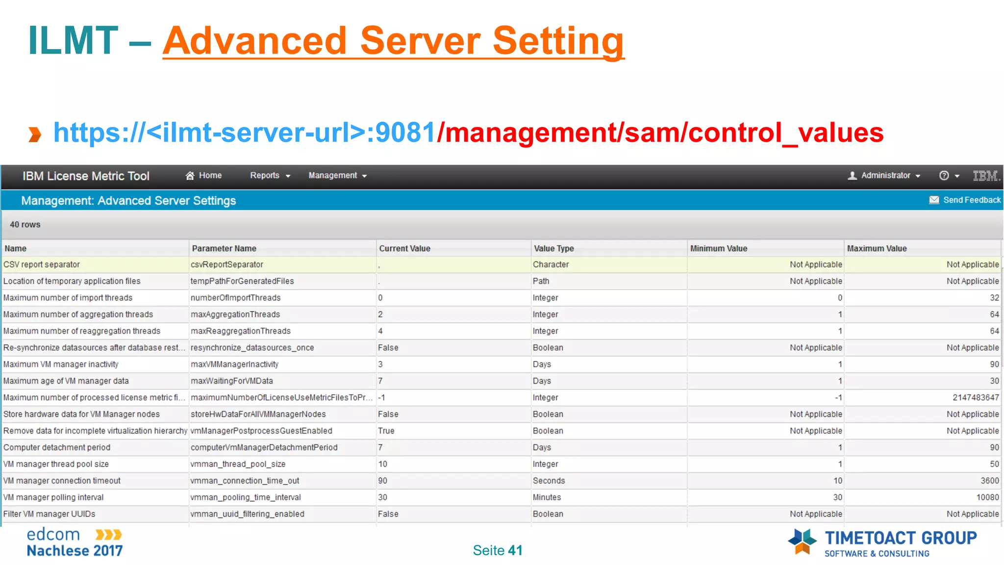This screenshot has width=1004, height=565.
Task: Click the orange arrow bullet before the URL
Action: point(35,134)
